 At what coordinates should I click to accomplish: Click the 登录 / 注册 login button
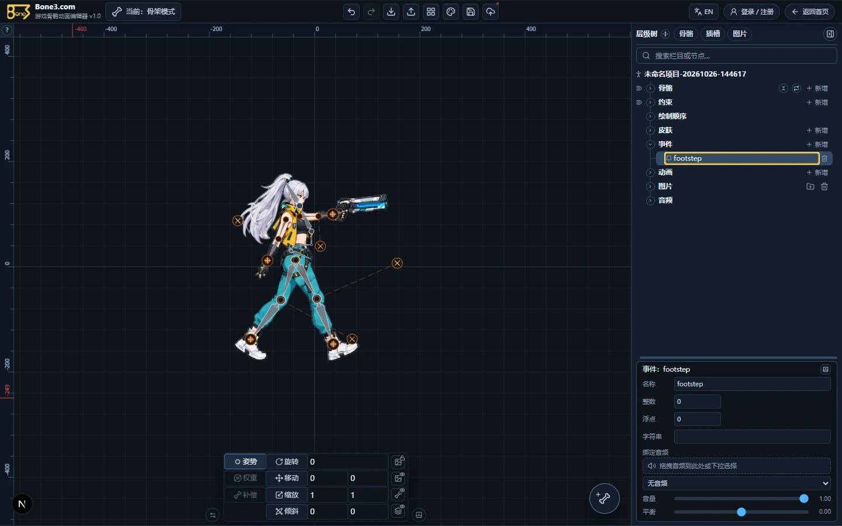(x=752, y=12)
